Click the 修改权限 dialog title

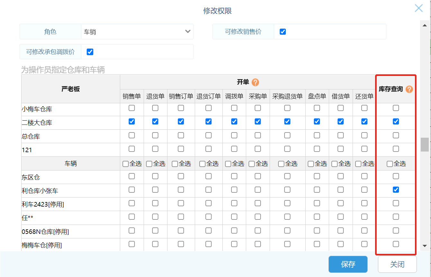[217, 11]
